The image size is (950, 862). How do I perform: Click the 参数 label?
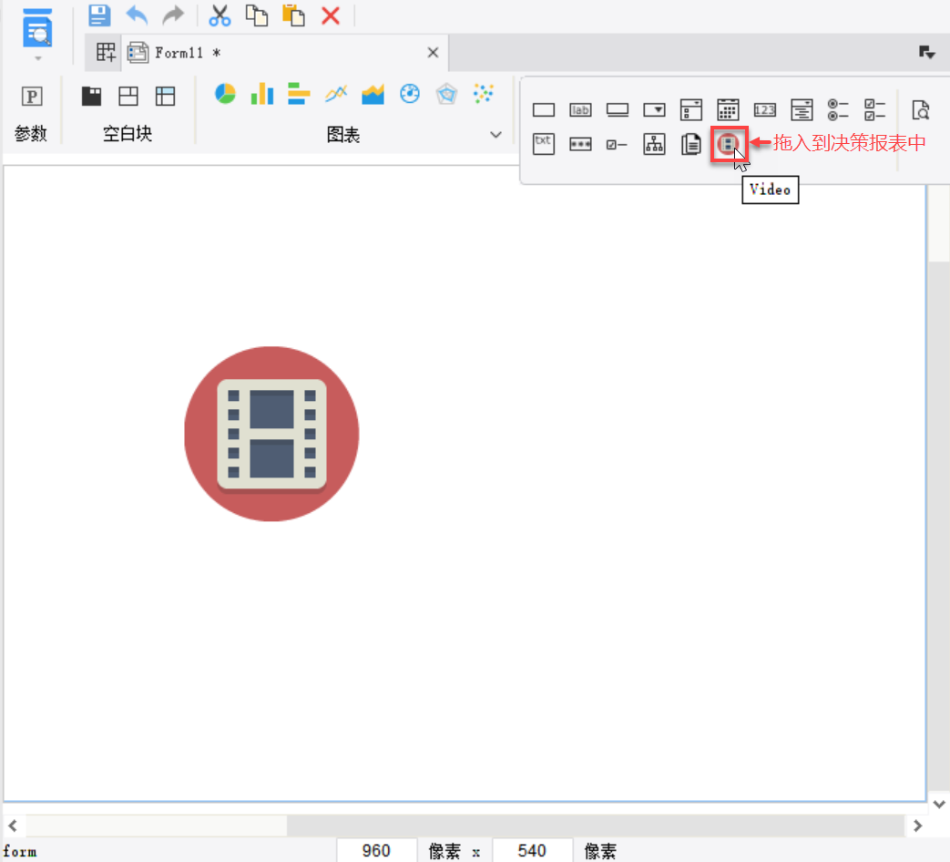(x=31, y=133)
